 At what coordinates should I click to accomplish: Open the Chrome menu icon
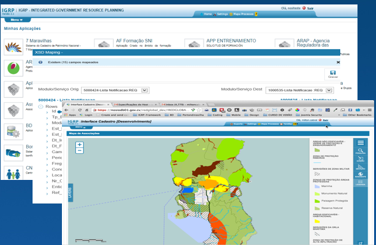pos(370,110)
